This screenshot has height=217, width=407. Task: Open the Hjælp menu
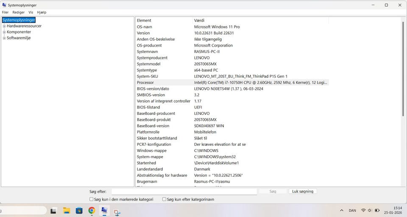tap(42, 12)
